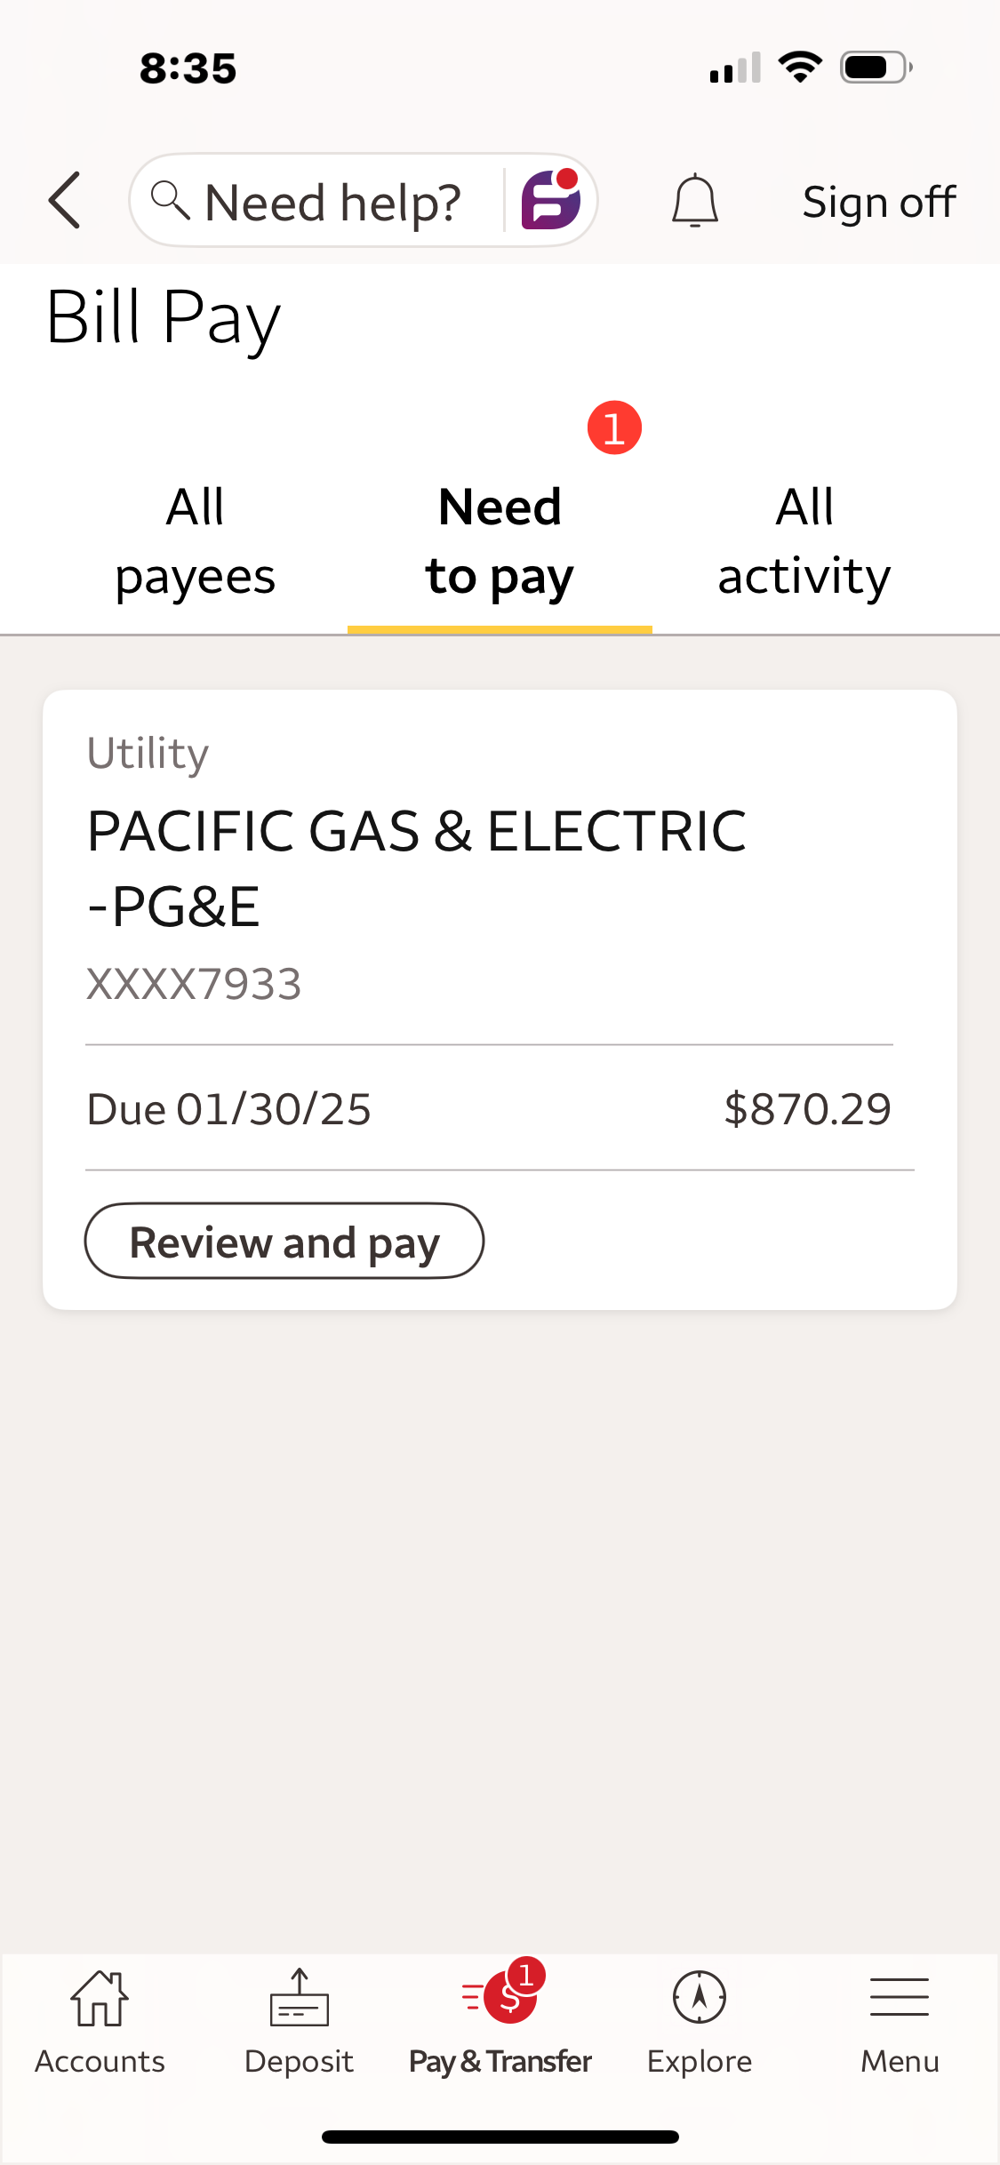
Task: Switch to All payees tab
Action: (195, 541)
